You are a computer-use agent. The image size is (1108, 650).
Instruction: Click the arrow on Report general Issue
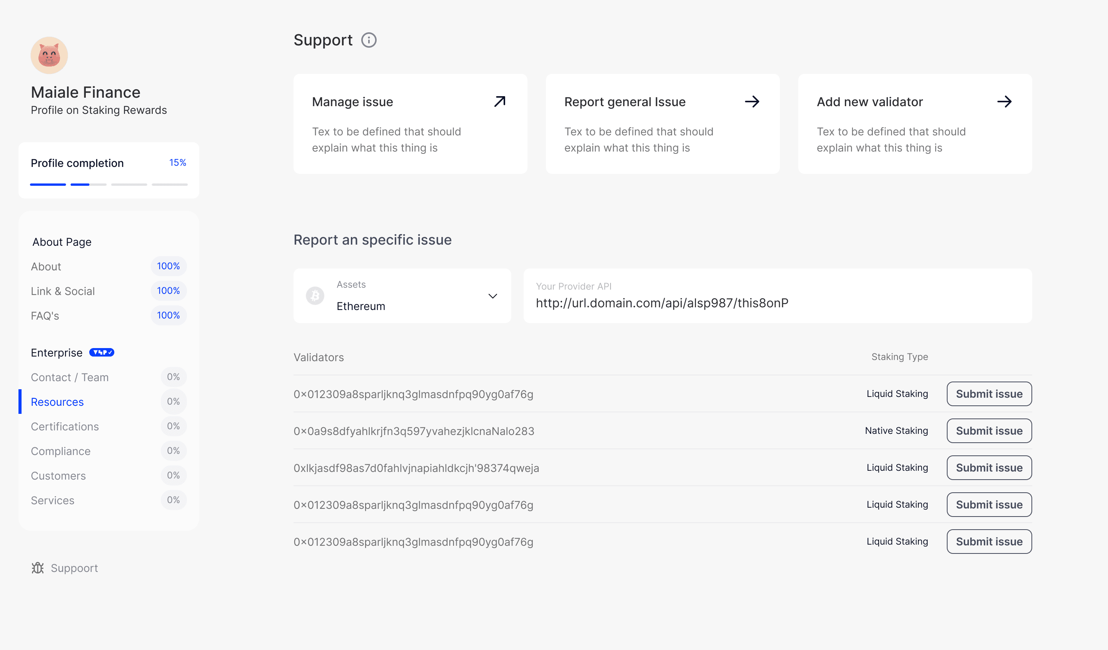[752, 102]
